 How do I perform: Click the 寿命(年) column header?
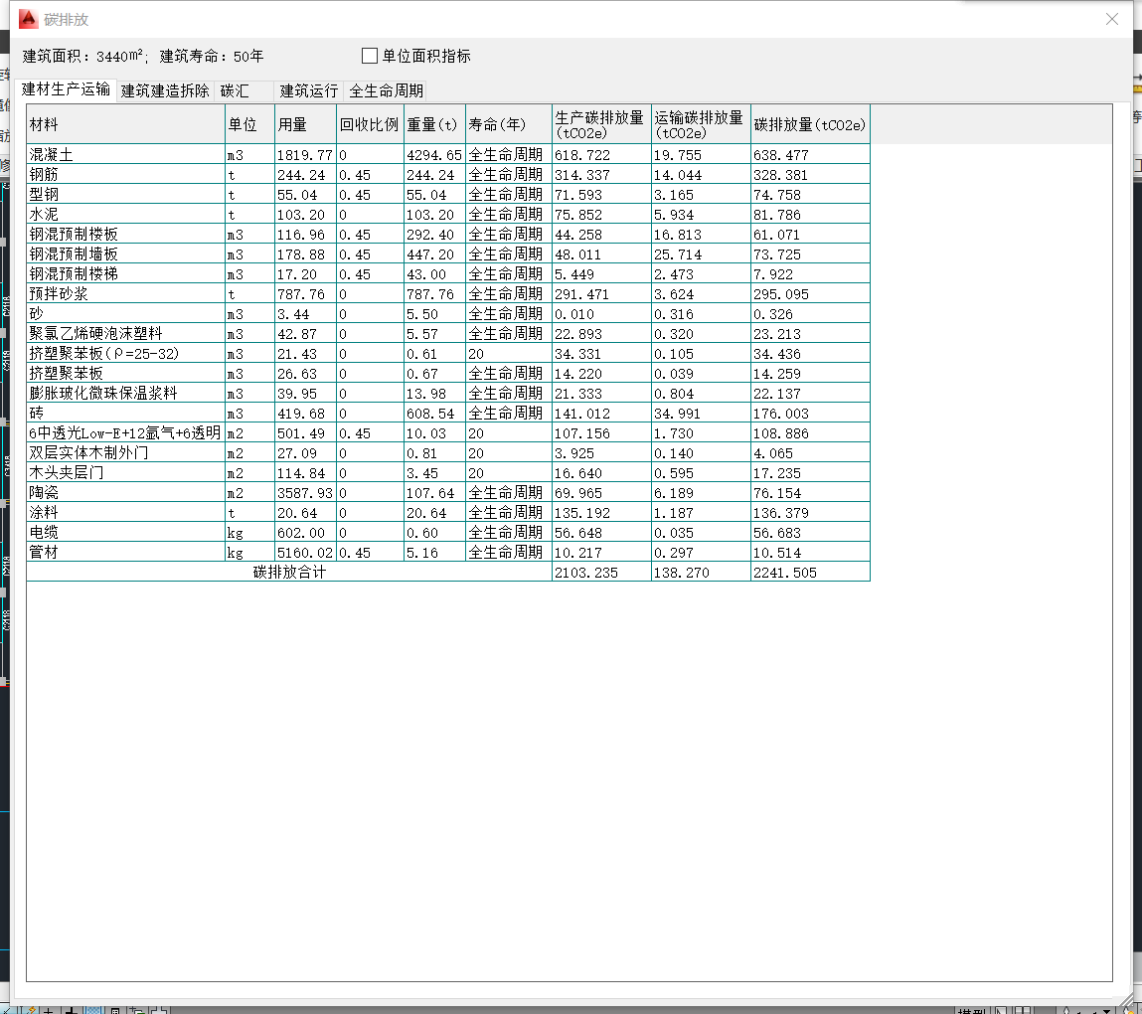[x=508, y=124]
